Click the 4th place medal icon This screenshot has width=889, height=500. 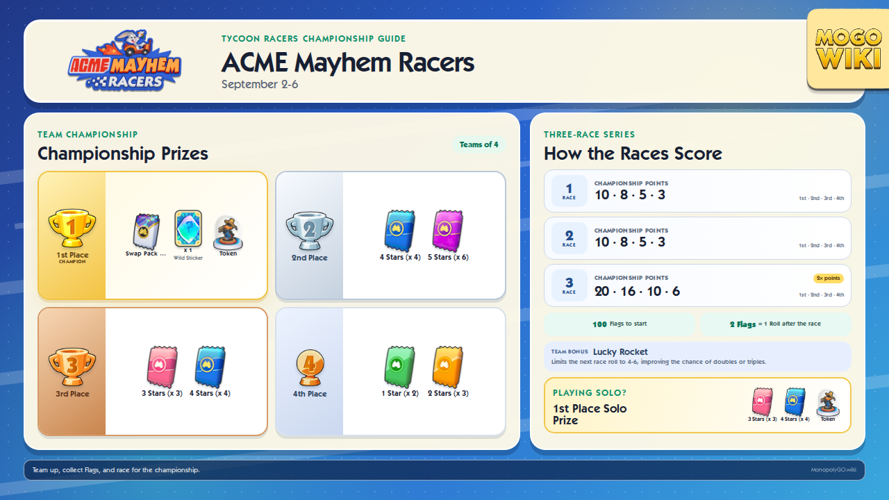click(x=310, y=367)
